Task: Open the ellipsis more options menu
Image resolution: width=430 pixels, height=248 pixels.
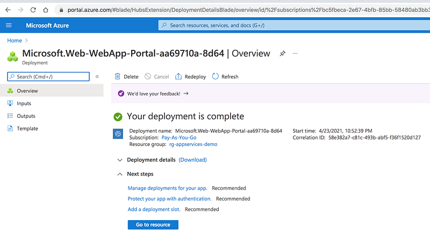Action: 295,53
